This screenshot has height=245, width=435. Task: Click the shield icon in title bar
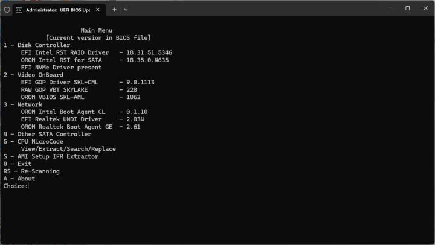point(7,10)
